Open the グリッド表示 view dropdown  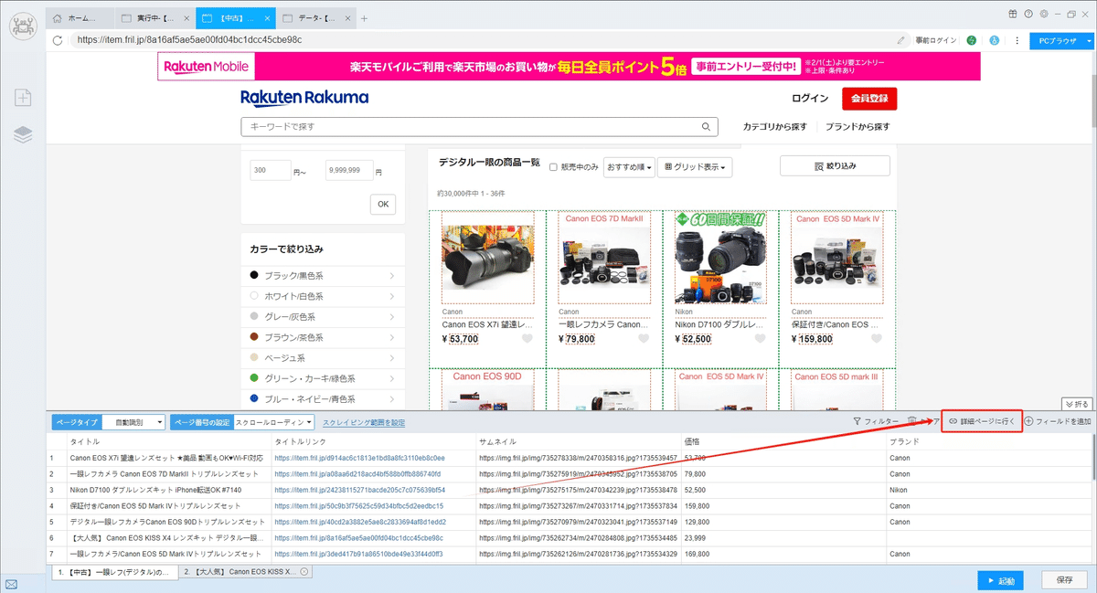[697, 167]
